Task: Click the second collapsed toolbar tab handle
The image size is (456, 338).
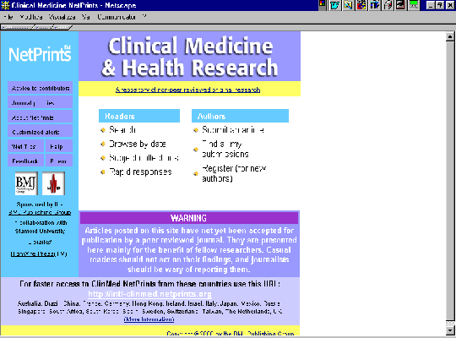Action: (42, 28)
